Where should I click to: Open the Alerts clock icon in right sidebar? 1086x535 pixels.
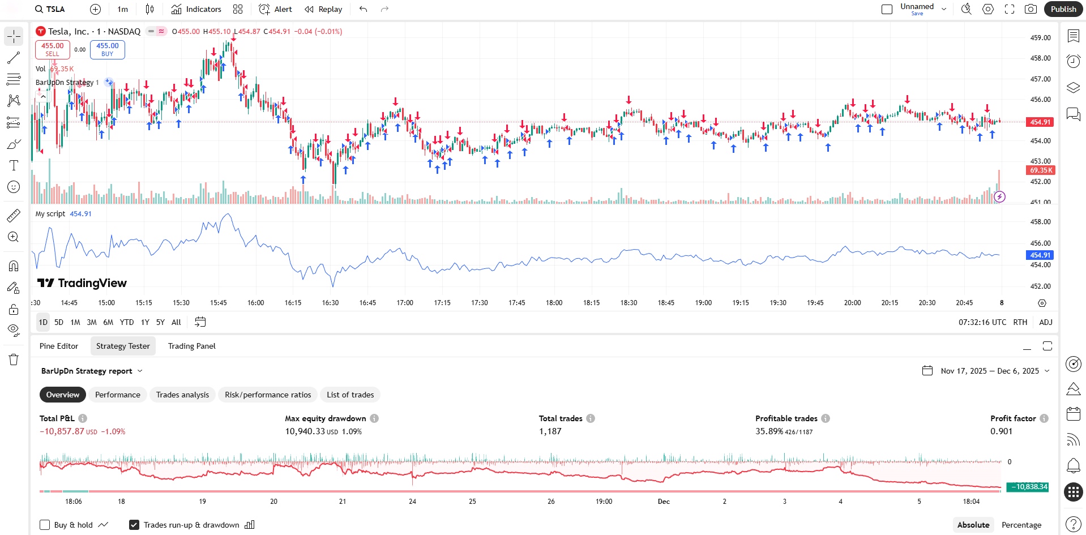(1073, 61)
